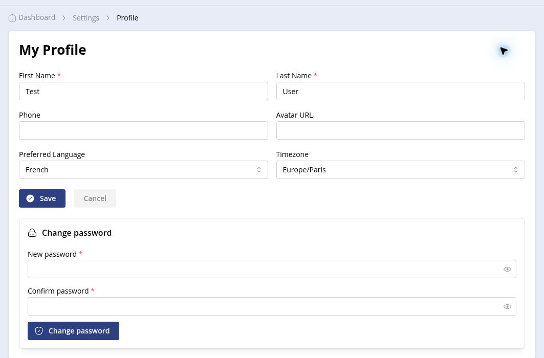Open the Timezone dropdown
The width and height of the screenshot is (544, 358).
(400, 170)
